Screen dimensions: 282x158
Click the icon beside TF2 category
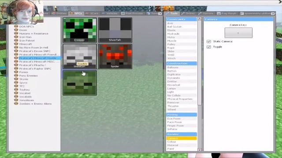16,86
